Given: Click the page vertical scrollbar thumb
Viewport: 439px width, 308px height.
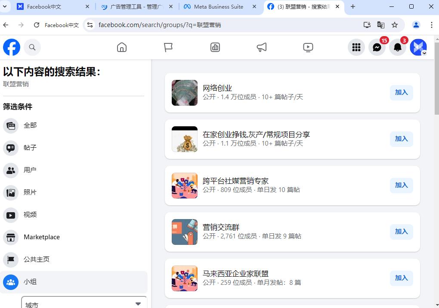Looking at the screenshot, I should [436, 78].
